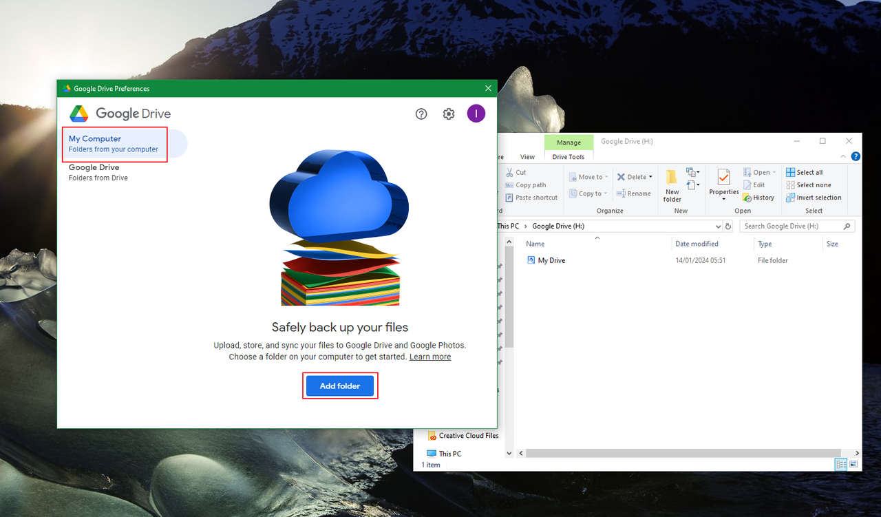
Task: Select the Cut icon in Explorer
Action: (511, 172)
